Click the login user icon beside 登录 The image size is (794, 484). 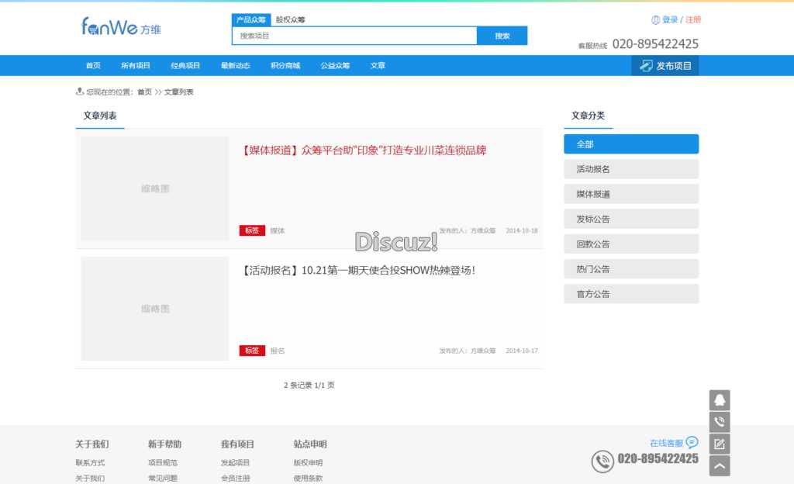tap(655, 19)
